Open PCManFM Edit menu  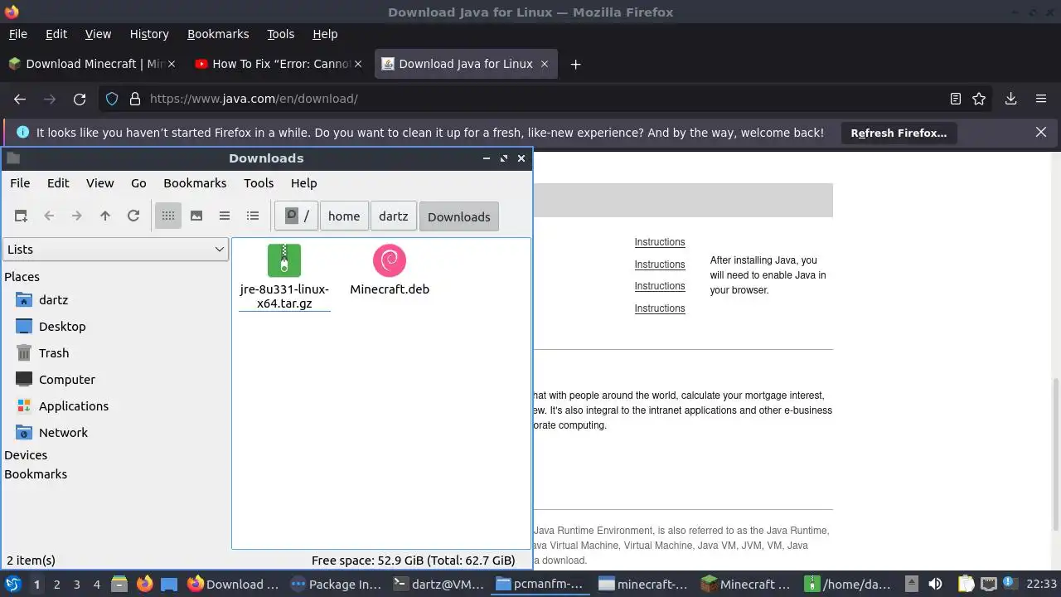58,183
